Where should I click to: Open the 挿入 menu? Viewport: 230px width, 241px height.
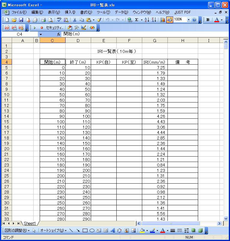tap(70, 12)
